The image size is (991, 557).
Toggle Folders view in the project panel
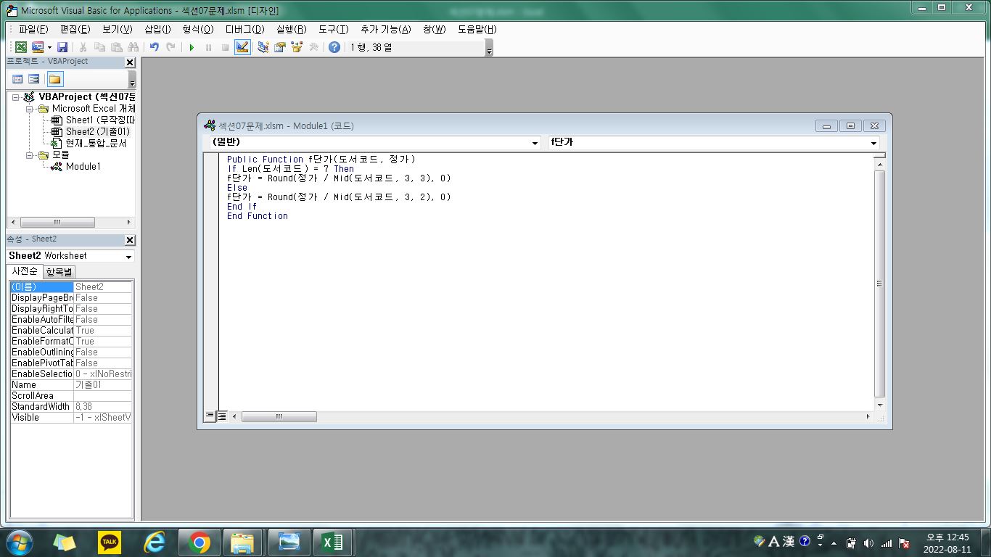point(55,79)
